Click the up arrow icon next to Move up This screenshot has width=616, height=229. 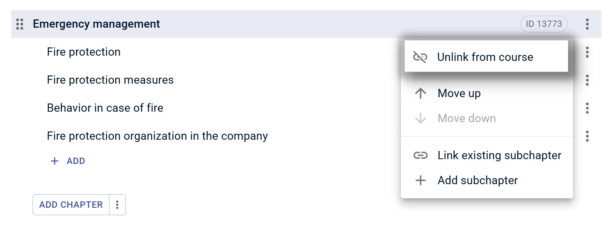click(x=421, y=93)
